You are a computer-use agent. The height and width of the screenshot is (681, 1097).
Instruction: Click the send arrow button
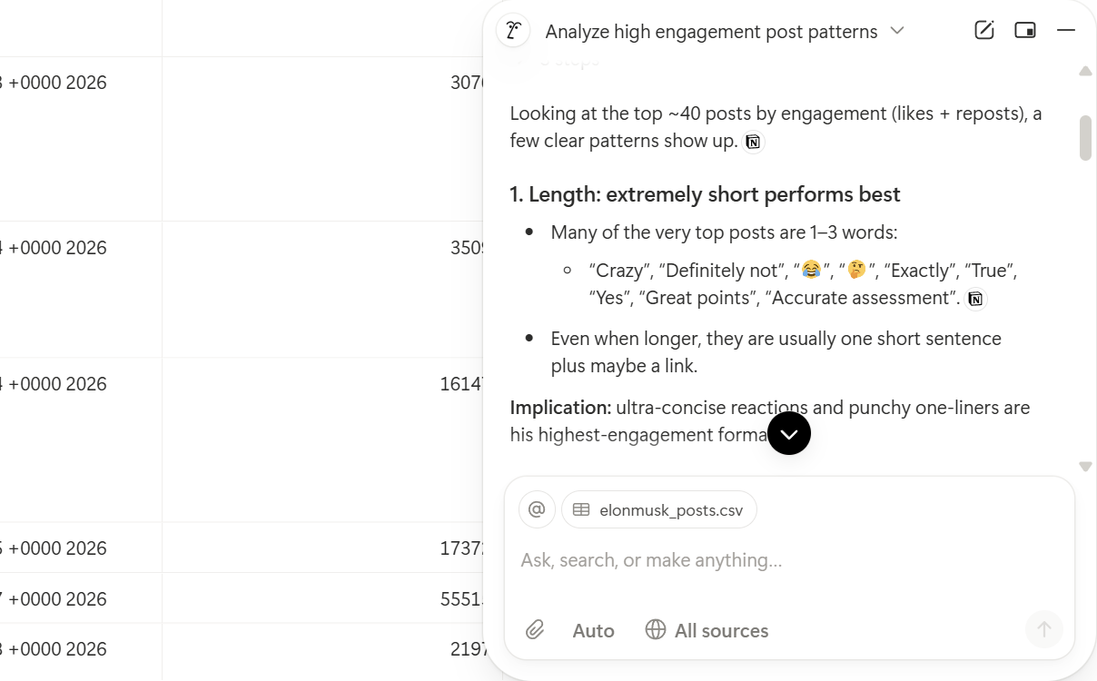1044,628
